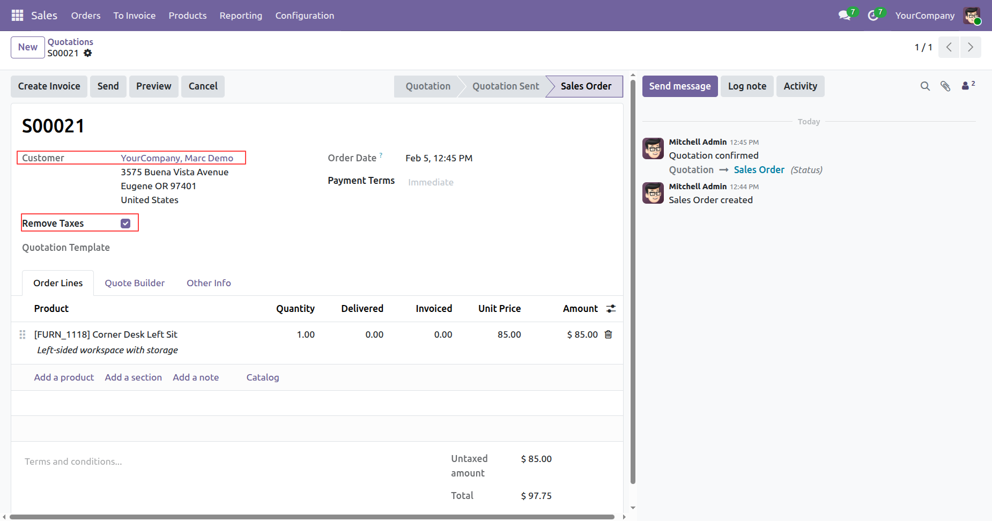The image size is (992, 521).
Task: Switch to the Quote Builder tab
Action: [135, 283]
